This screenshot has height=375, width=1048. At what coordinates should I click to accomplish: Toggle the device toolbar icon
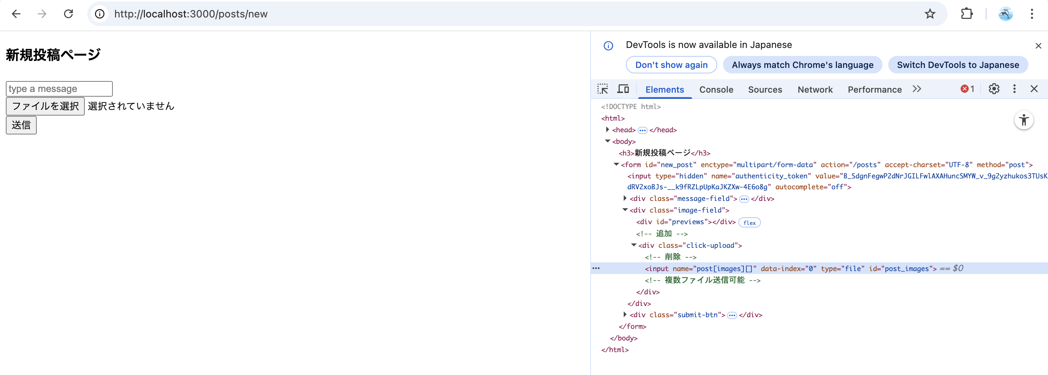[x=623, y=89]
